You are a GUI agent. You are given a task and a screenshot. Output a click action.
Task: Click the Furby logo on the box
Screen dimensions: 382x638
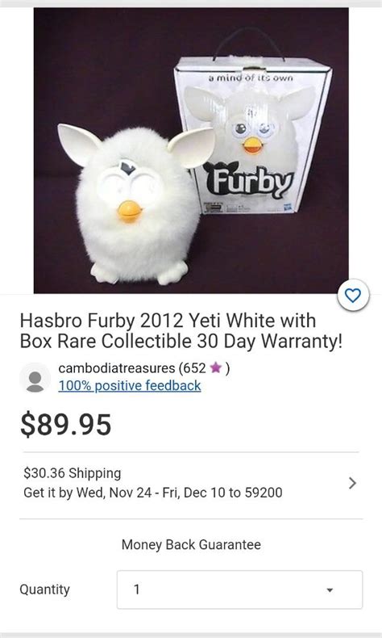point(249,180)
